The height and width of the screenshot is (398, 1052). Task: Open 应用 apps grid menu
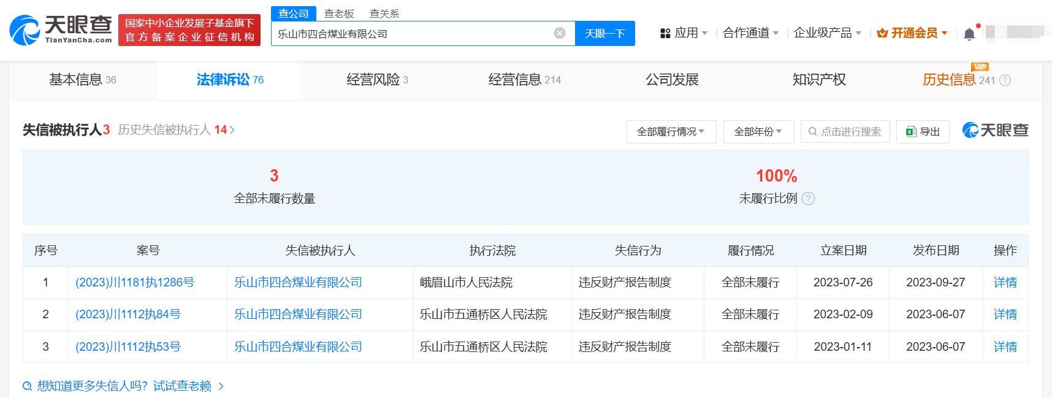tap(665, 33)
